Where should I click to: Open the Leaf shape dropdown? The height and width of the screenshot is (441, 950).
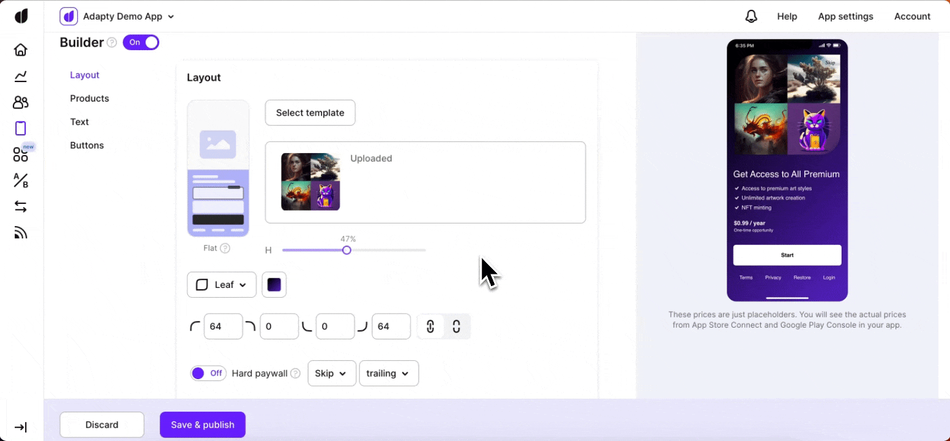click(x=222, y=285)
